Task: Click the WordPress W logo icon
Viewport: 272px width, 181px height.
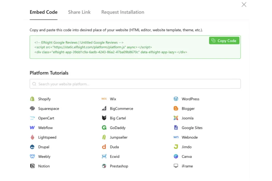Action: [176, 99]
